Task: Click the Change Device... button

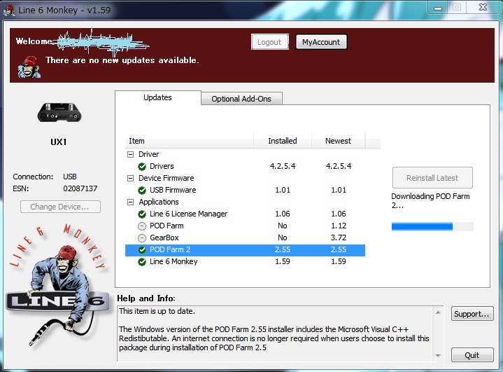Action: [60, 207]
